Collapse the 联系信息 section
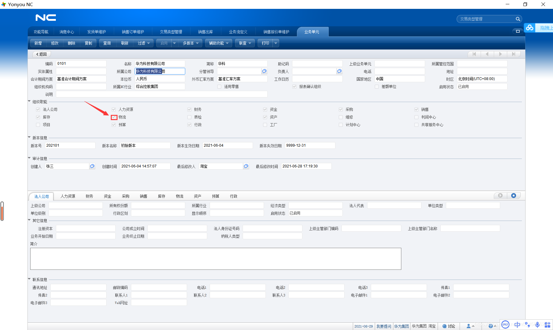This screenshot has width=553, height=330. 29,279
